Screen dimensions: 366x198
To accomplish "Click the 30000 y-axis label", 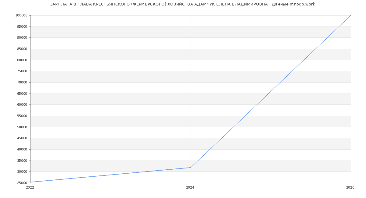I will (x=22, y=172).
